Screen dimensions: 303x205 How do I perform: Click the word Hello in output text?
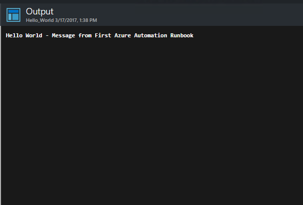(x=14, y=35)
